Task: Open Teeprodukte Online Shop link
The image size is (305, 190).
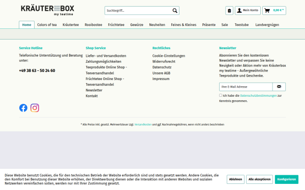Action: pos(106,70)
